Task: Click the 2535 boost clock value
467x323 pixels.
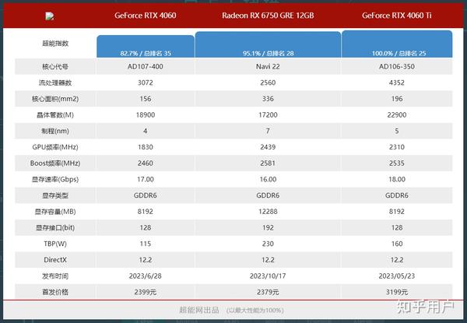Action: coord(397,163)
